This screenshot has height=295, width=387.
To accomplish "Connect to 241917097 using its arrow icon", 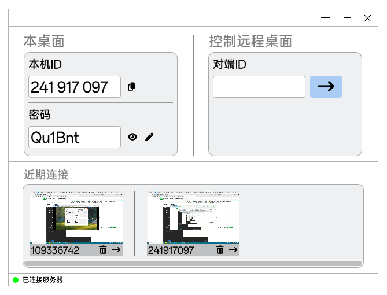I will point(233,250).
